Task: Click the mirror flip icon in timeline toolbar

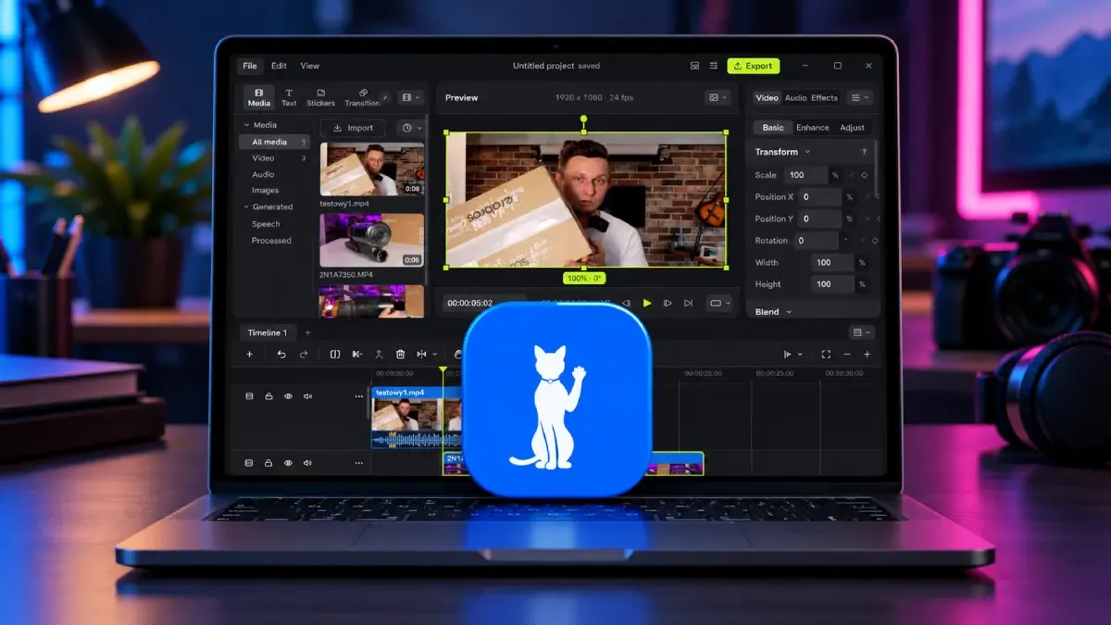Action: point(422,355)
